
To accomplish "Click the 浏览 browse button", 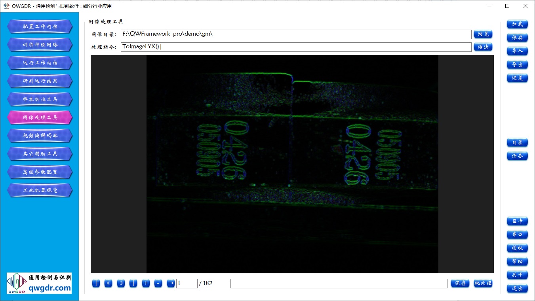I will coord(483,34).
